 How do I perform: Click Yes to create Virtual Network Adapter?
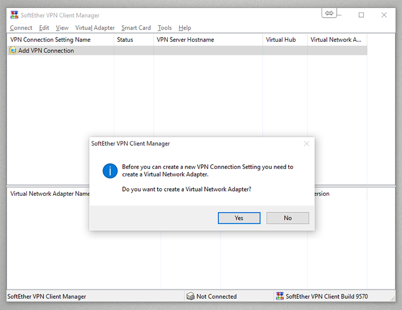pyautogui.click(x=239, y=218)
